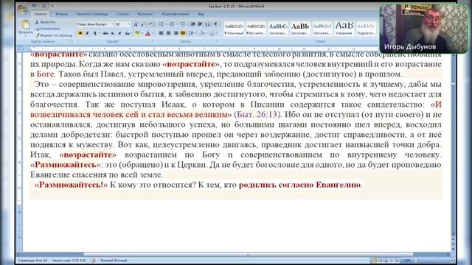Click the numbered list icon

(x=172, y=24)
